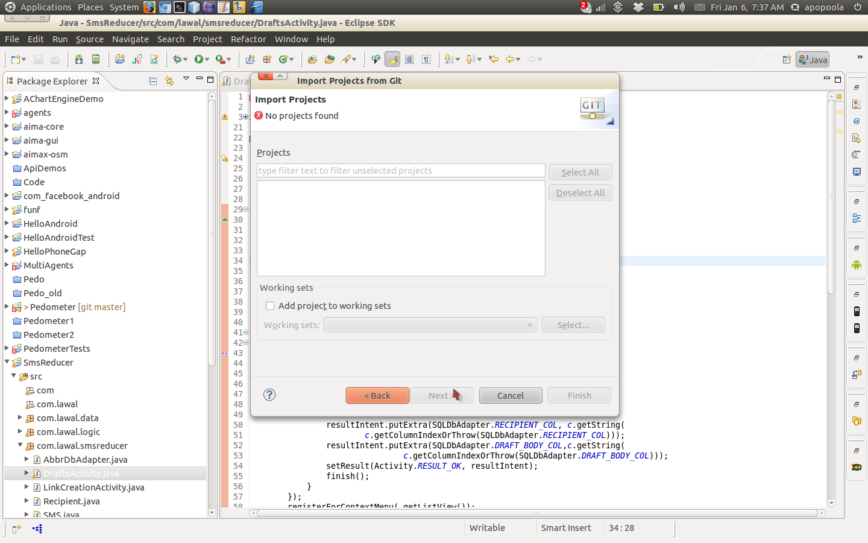
Task: Click the project filter text field
Action: pos(401,171)
